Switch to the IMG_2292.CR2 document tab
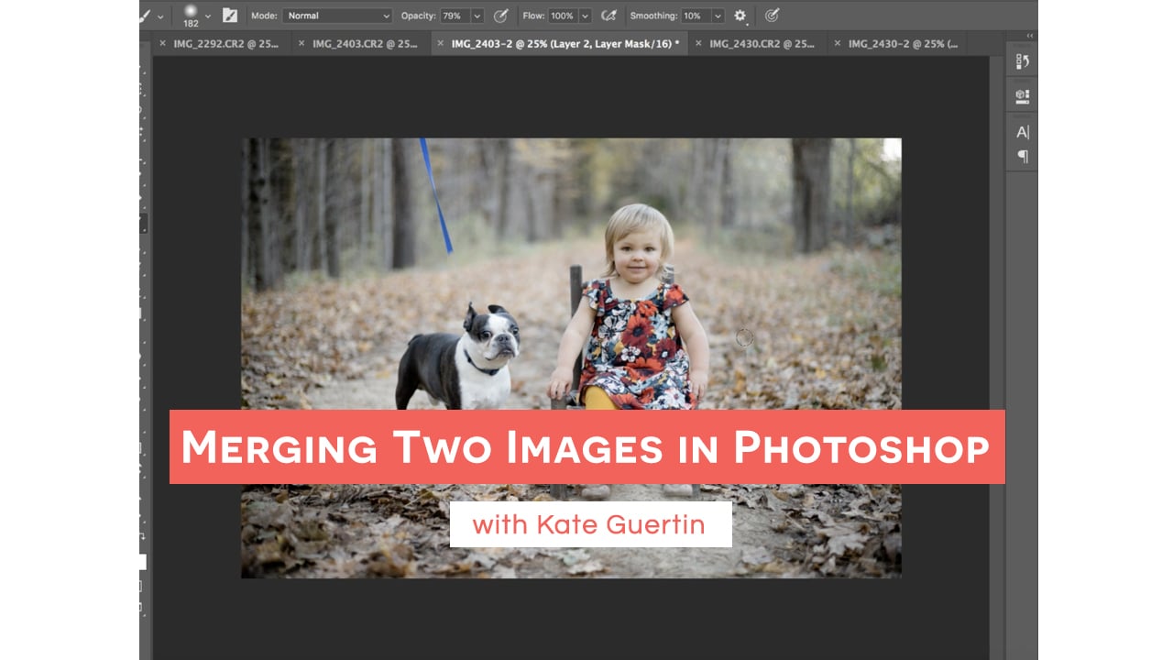The width and height of the screenshot is (1173, 660). point(224,43)
